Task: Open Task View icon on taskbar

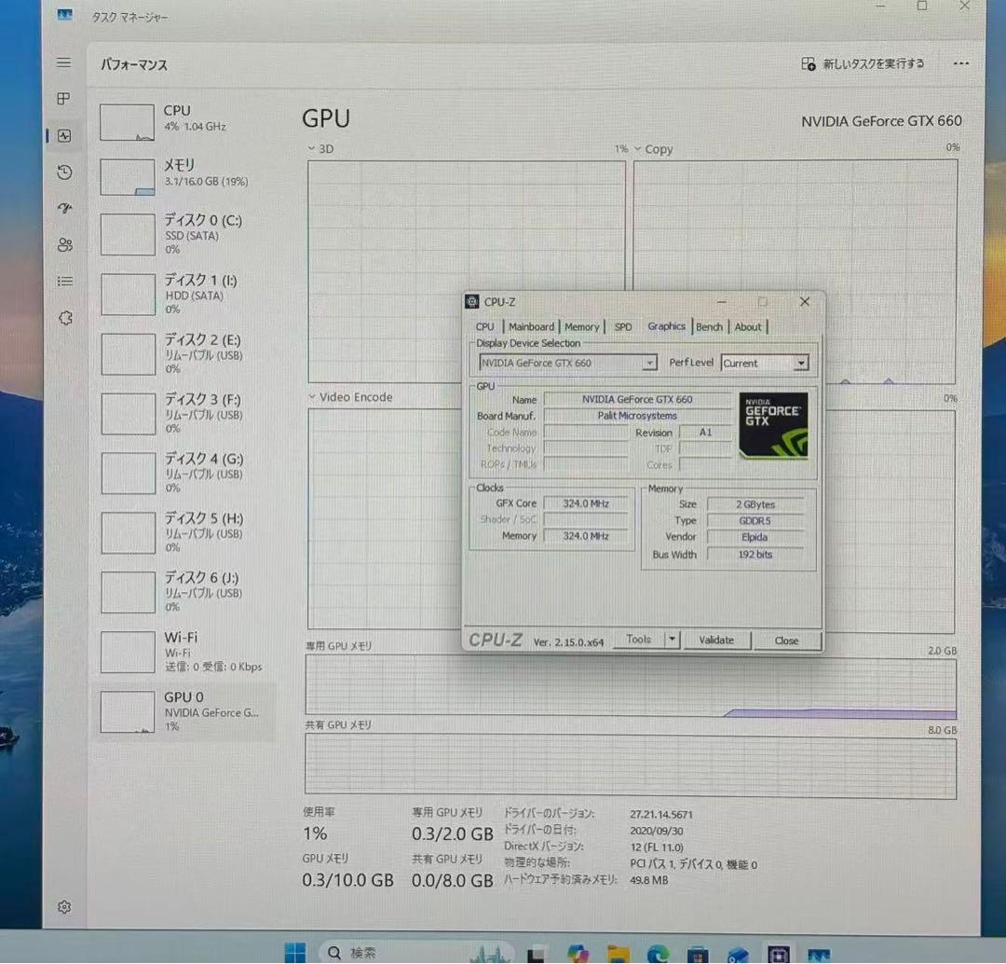Action: click(x=536, y=955)
